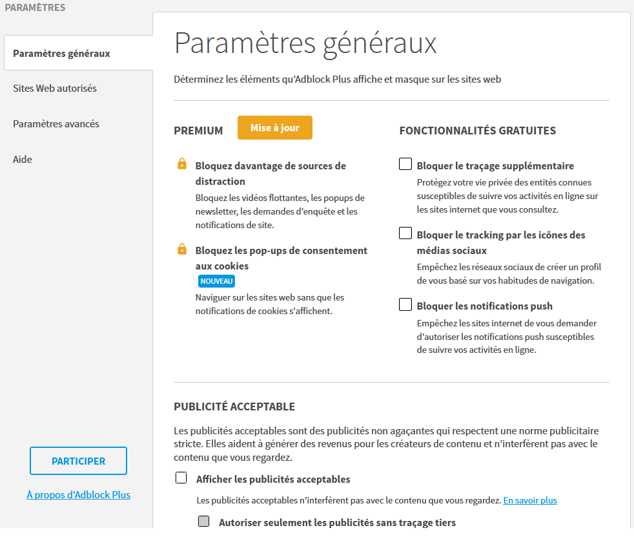Click the blue NOUVEAU badge
634x539 pixels.
(216, 281)
